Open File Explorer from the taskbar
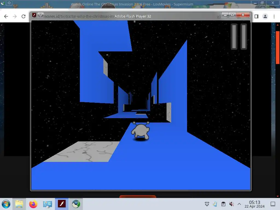The image size is (280, 210). (19, 204)
